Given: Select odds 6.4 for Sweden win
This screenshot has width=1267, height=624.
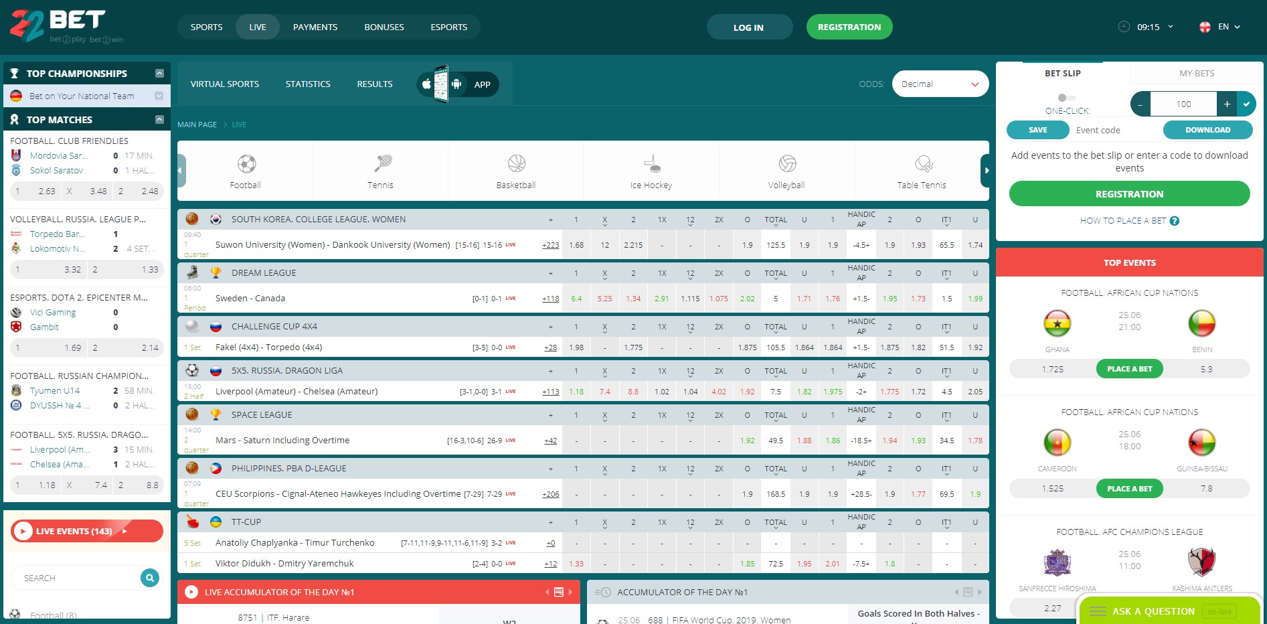Looking at the screenshot, I should [576, 299].
